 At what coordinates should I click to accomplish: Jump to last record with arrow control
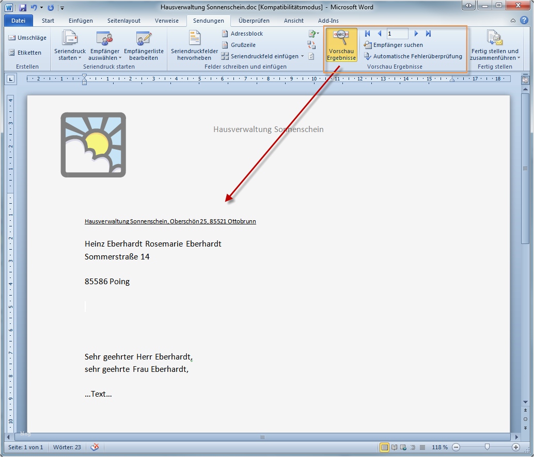click(x=428, y=33)
